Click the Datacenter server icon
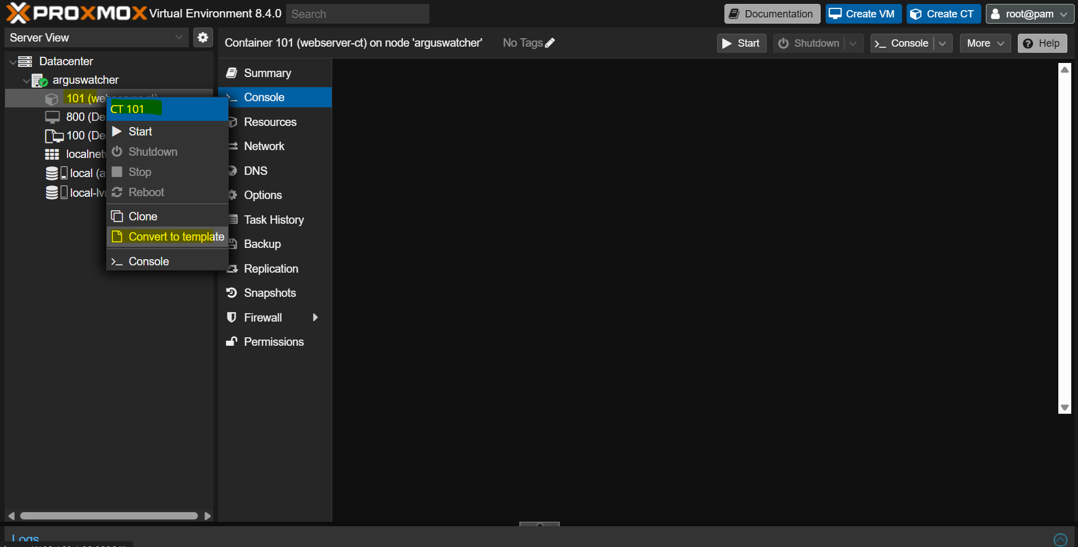This screenshot has width=1078, height=547. pos(25,61)
